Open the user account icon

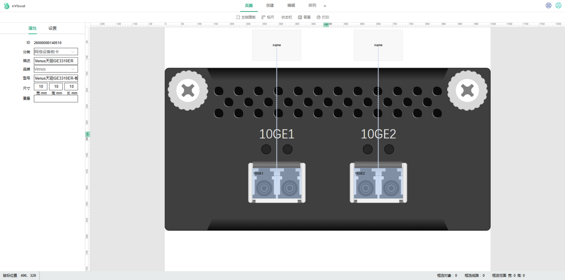[x=558, y=6]
